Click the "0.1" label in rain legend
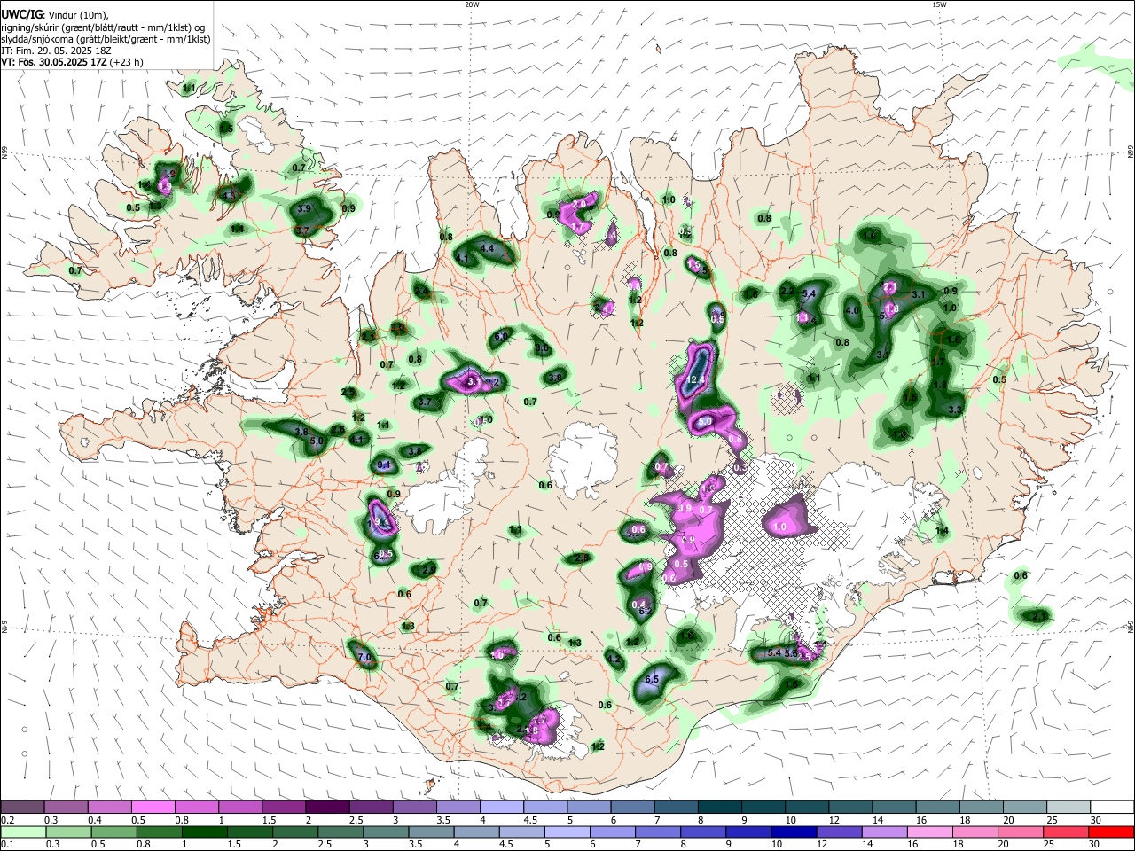This screenshot has height=851, width=1135. click(x=7, y=845)
